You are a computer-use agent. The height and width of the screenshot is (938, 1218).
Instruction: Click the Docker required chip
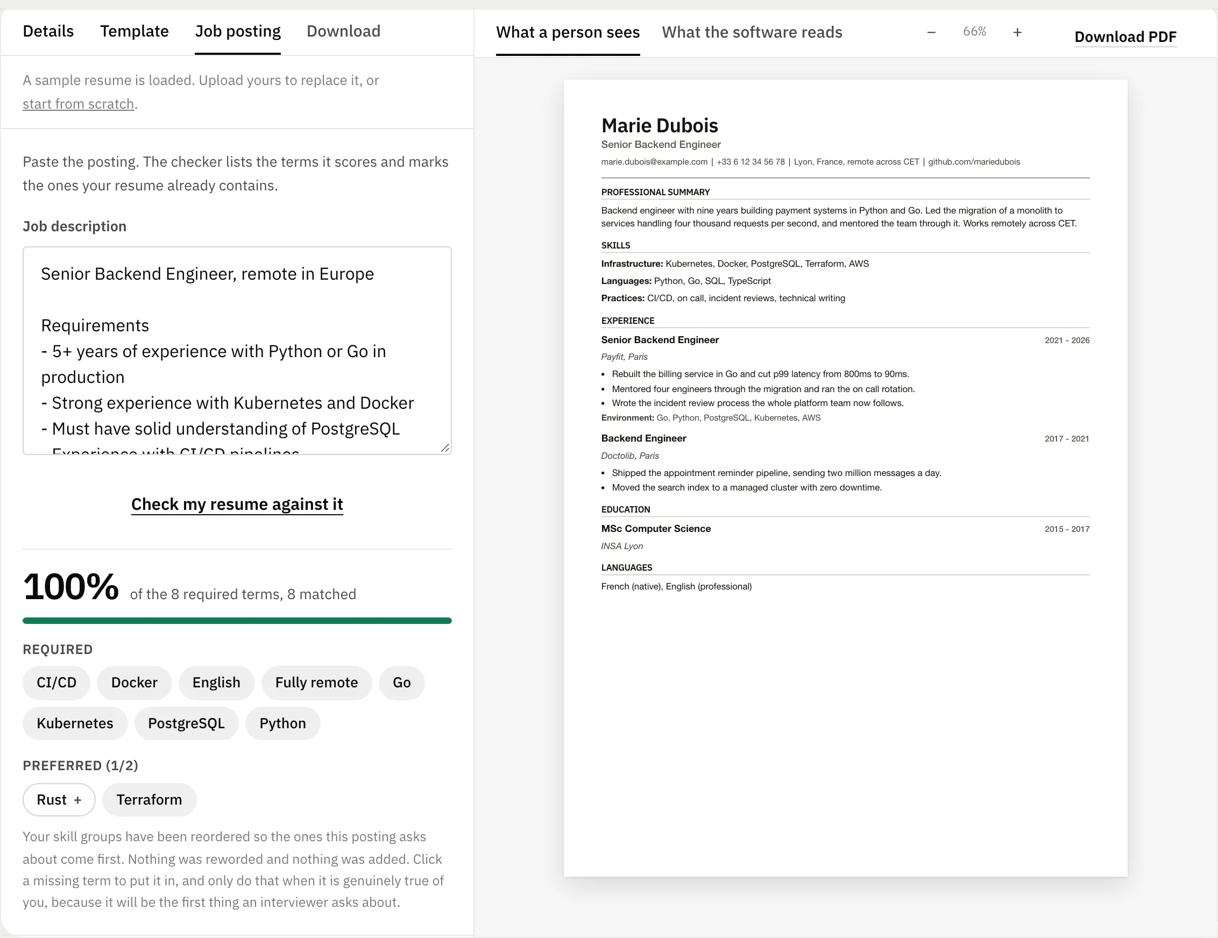(134, 683)
